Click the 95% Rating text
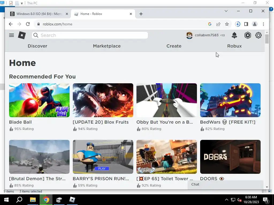 tap(24, 129)
